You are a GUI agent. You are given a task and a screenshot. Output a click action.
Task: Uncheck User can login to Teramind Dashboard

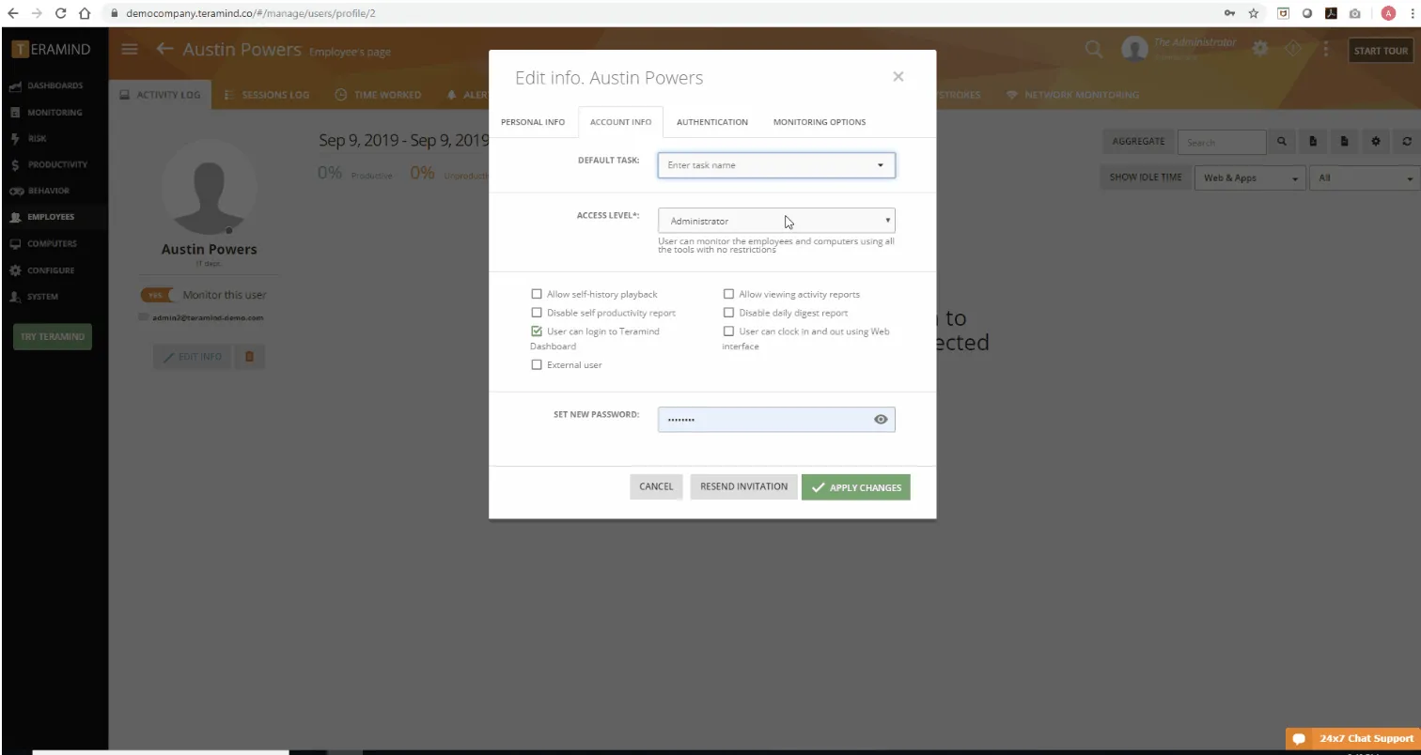pos(537,331)
